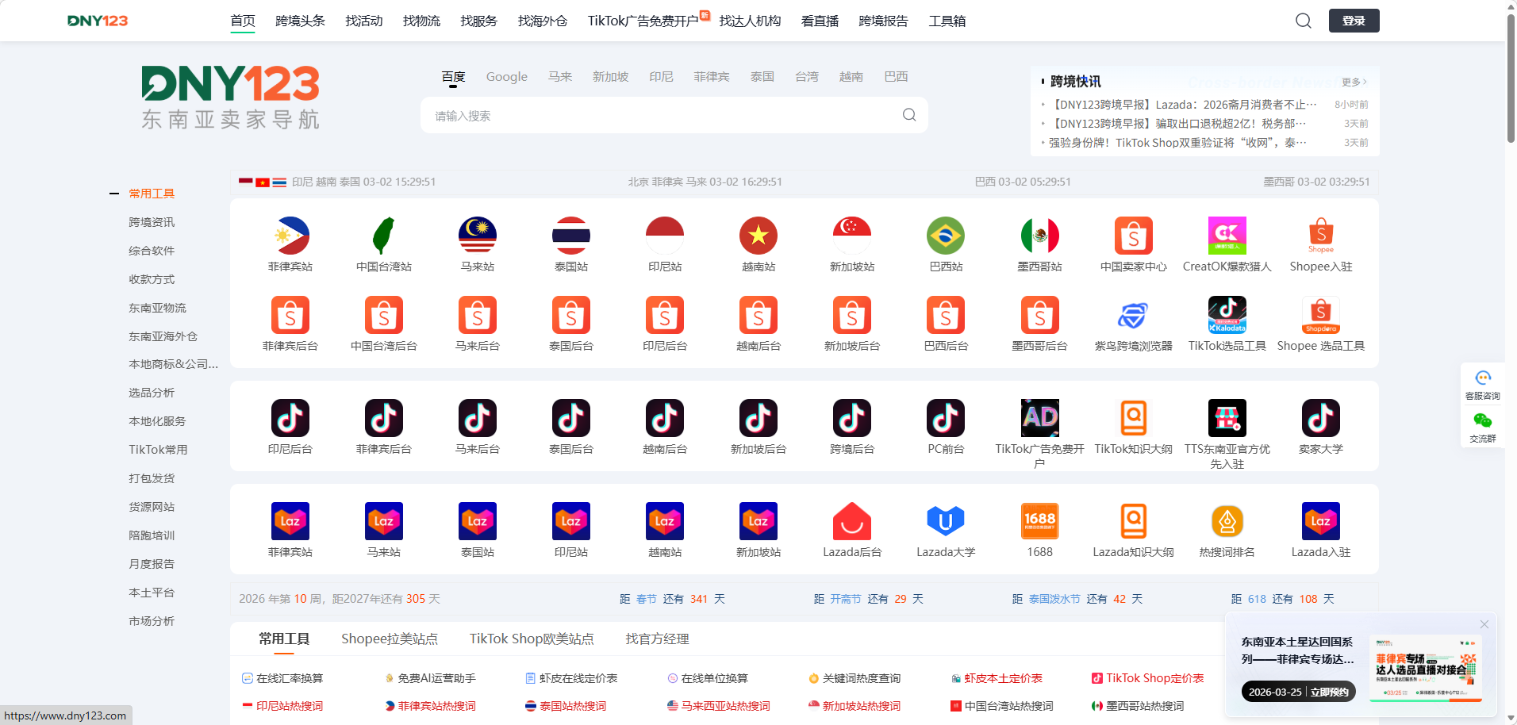Open the 紫鸟跨境浏览器 icon
1517x725 pixels.
pos(1133,315)
